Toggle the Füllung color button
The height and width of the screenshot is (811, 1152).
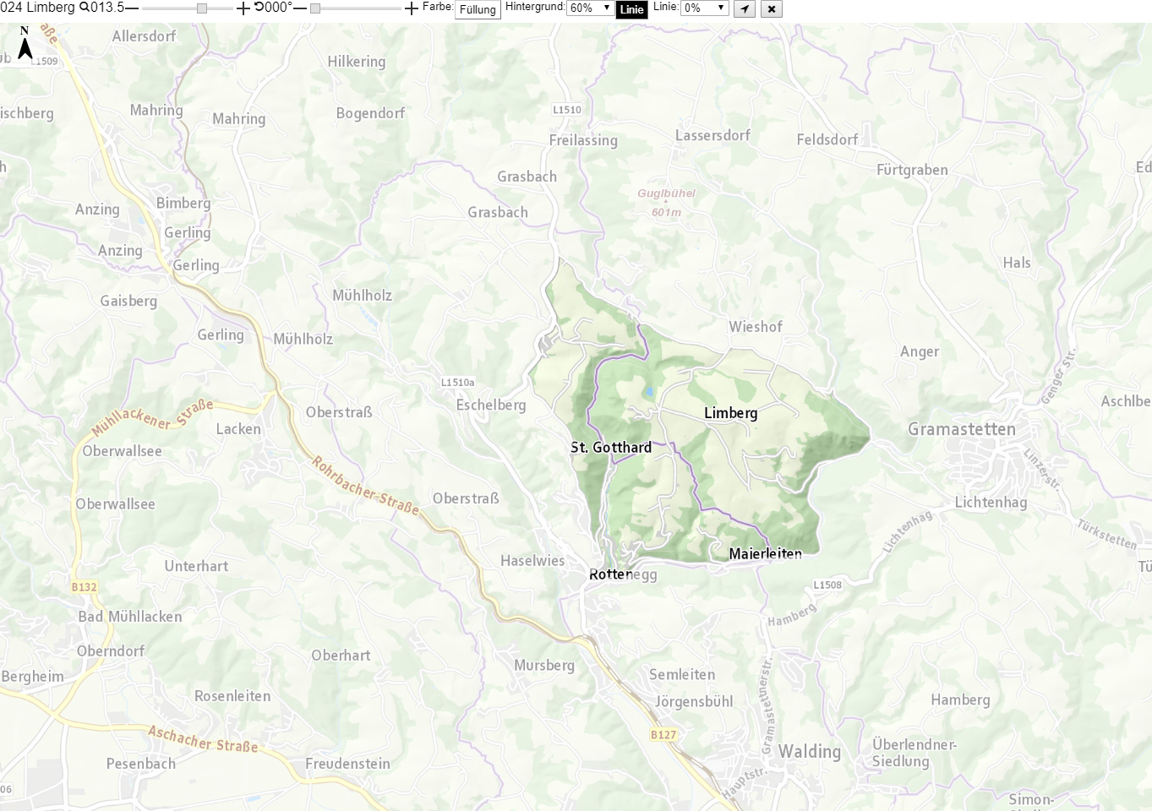point(478,9)
